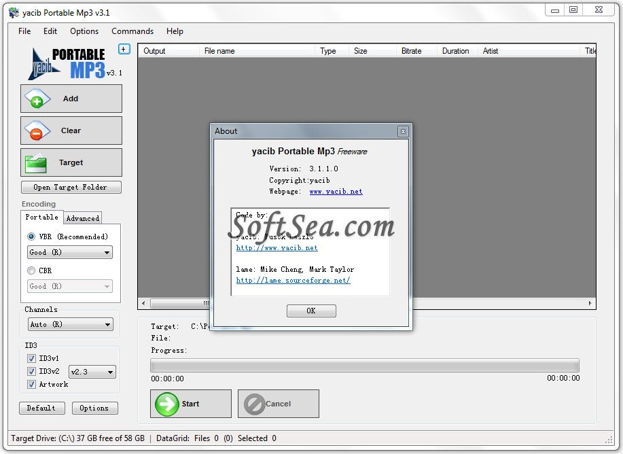The image size is (623, 454).
Task: Click the Size column header
Action: 372,51
